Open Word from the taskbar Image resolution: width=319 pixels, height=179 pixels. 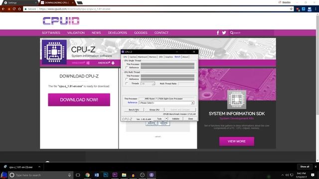pos(97,175)
